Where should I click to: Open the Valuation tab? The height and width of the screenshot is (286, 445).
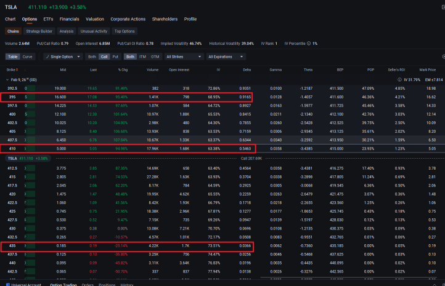point(95,19)
